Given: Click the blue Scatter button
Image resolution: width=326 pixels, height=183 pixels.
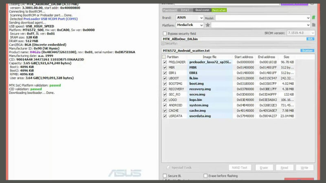Looking at the screenshot, I should coord(307,50).
